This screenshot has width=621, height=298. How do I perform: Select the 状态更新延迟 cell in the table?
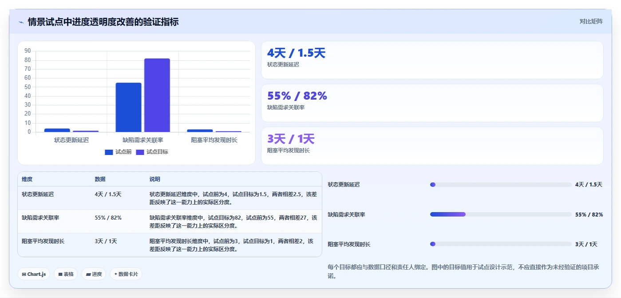[x=38, y=194]
